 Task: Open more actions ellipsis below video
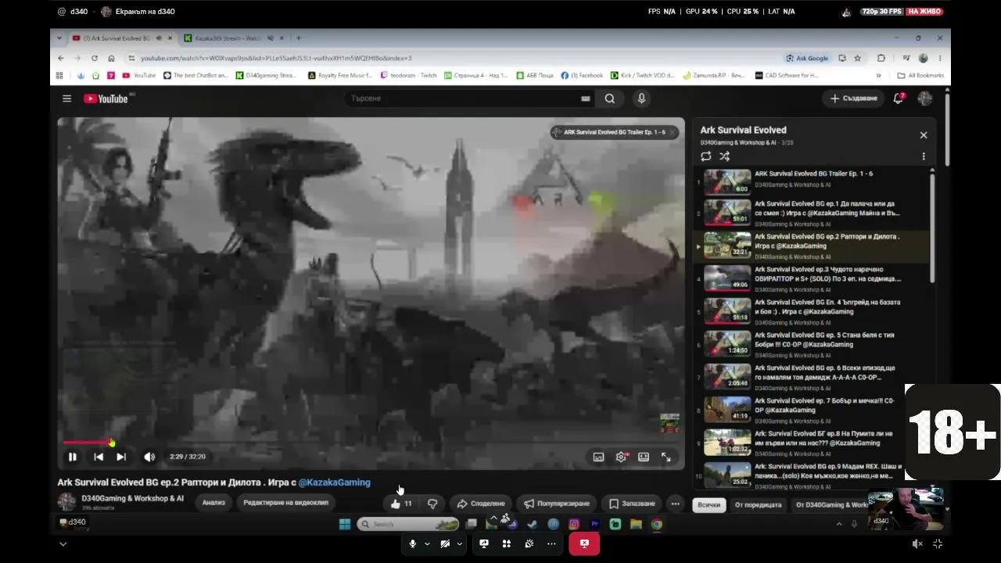click(675, 504)
